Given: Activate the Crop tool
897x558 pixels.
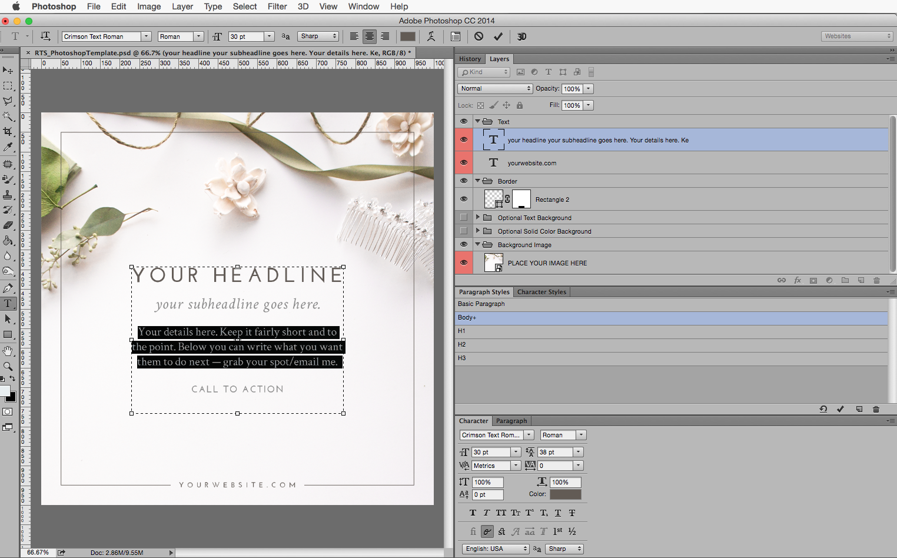Looking at the screenshot, I should pyautogui.click(x=8, y=132).
